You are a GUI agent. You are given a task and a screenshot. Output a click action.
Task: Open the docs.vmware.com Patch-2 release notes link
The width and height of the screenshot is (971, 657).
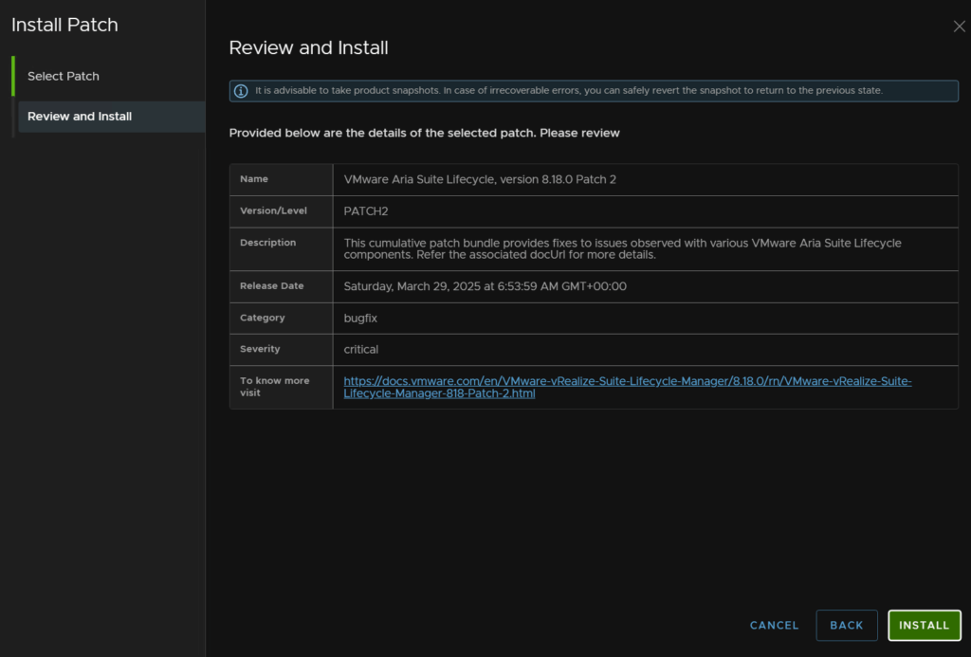coord(628,387)
